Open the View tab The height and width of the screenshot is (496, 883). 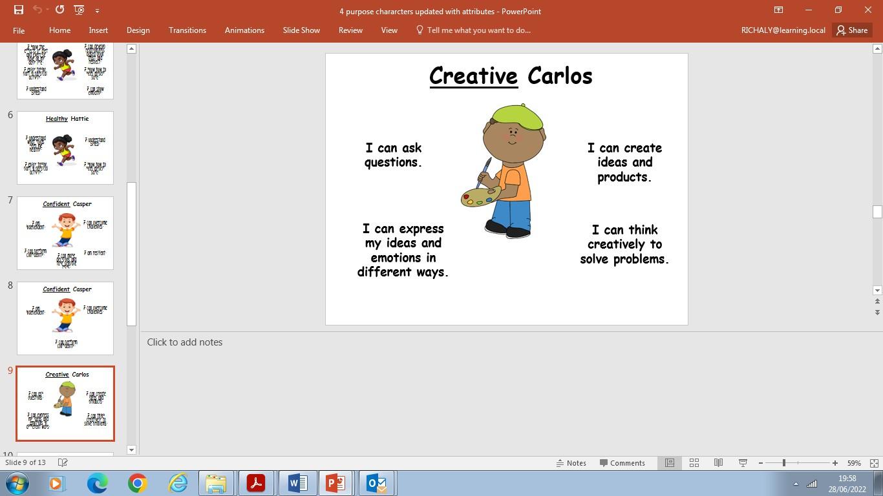(389, 30)
